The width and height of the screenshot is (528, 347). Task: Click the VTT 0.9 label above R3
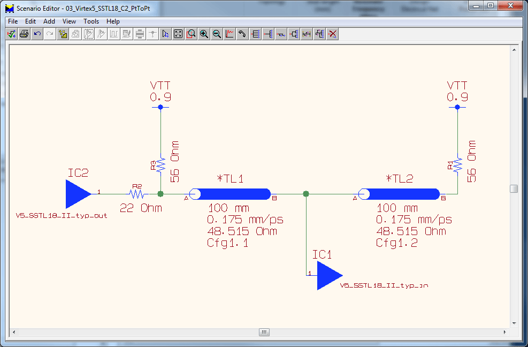point(160,92)
